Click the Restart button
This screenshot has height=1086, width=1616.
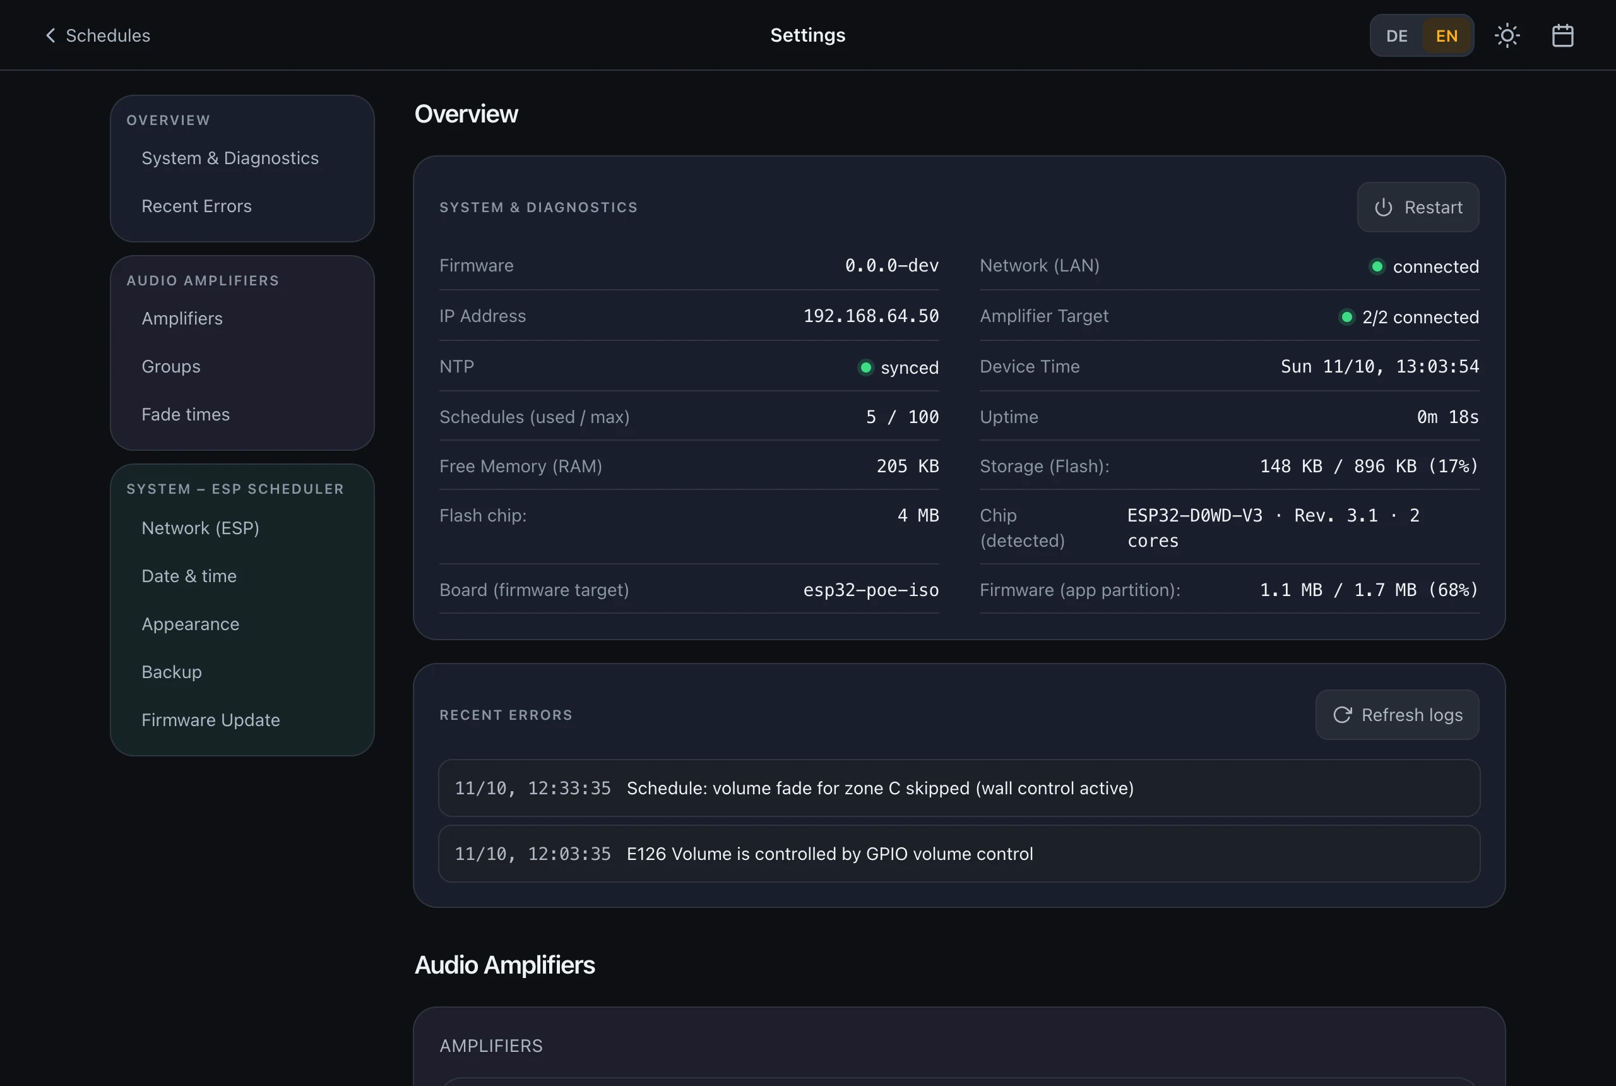1418,207
